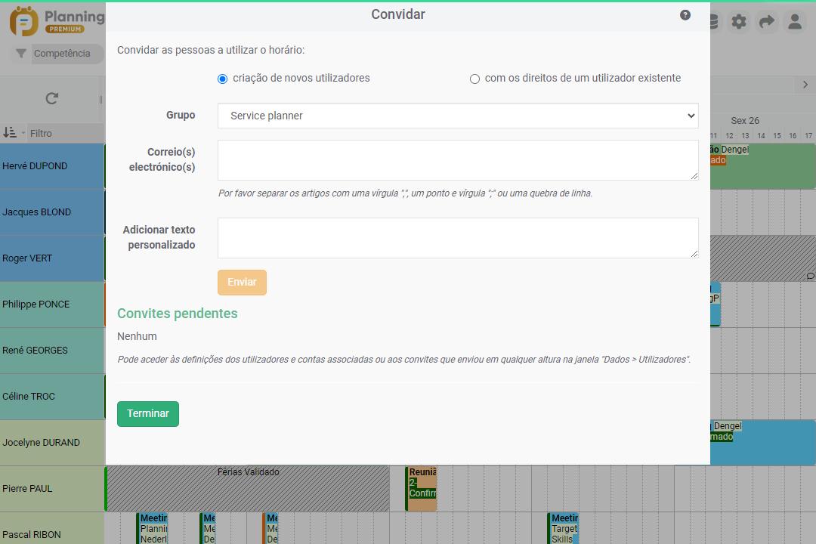This screenshot has height=544, width=816.
Task: Click the Filtro input field
Action: (65, 133)
